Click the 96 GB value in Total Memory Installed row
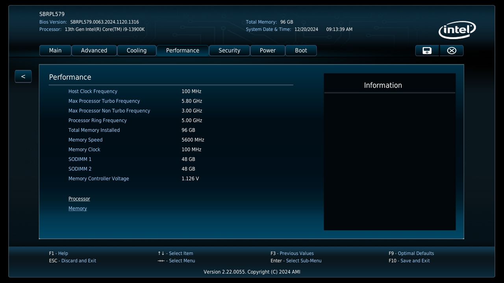This screenshot has width=504, height=283. click(x=188, y=130)
